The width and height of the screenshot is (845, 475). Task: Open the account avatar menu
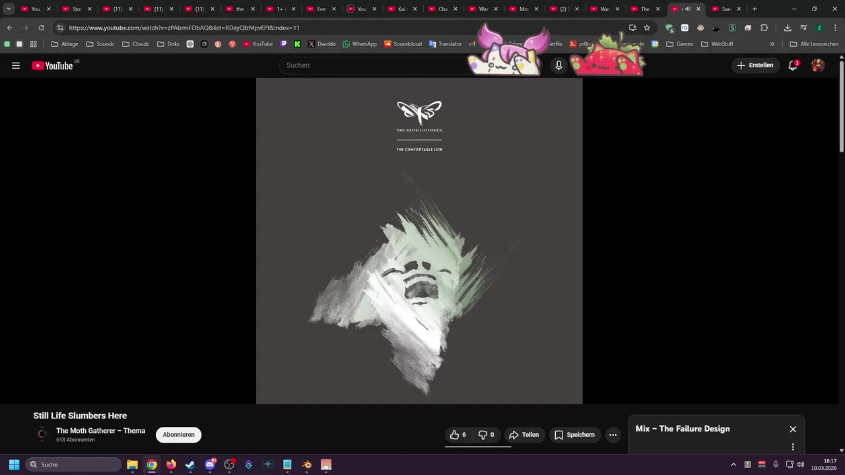(x=818, y=65)
